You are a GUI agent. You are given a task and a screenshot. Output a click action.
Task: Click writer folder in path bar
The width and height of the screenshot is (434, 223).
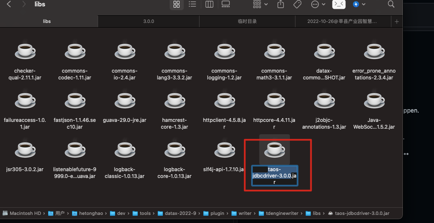[x=241, y=213]
